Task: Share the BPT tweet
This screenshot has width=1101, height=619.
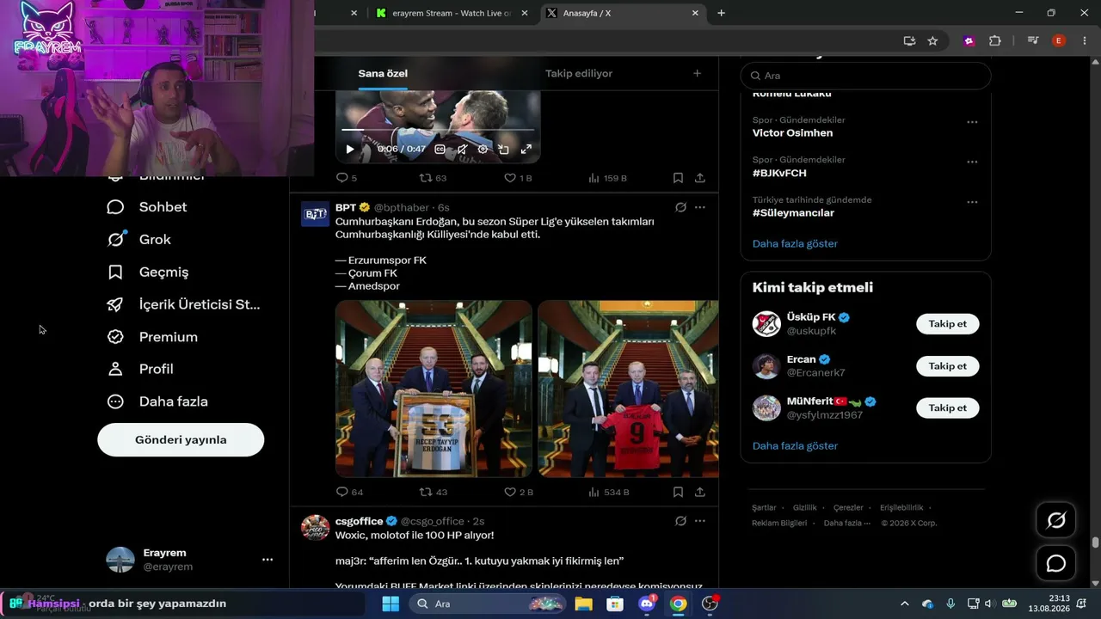Action: (700, 492)
